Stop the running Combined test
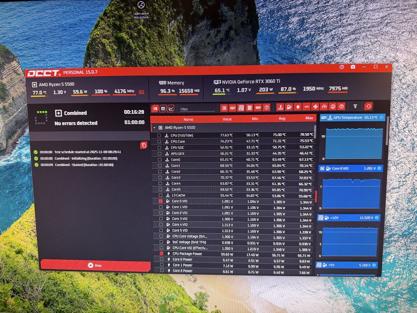Viewport: 417px width, 313px height. pyautogui.click(x=96, y=265)
